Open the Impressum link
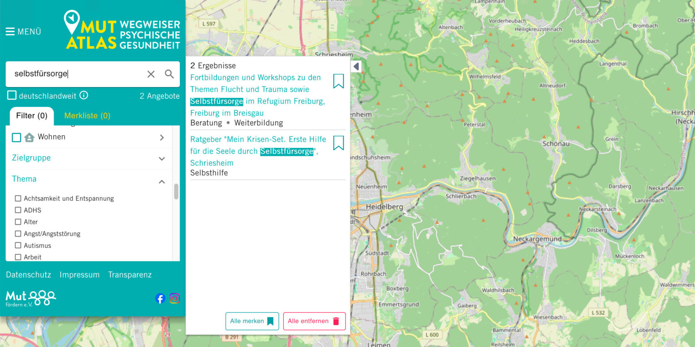This screenshot has height=347, width=695. click(79, 275)
